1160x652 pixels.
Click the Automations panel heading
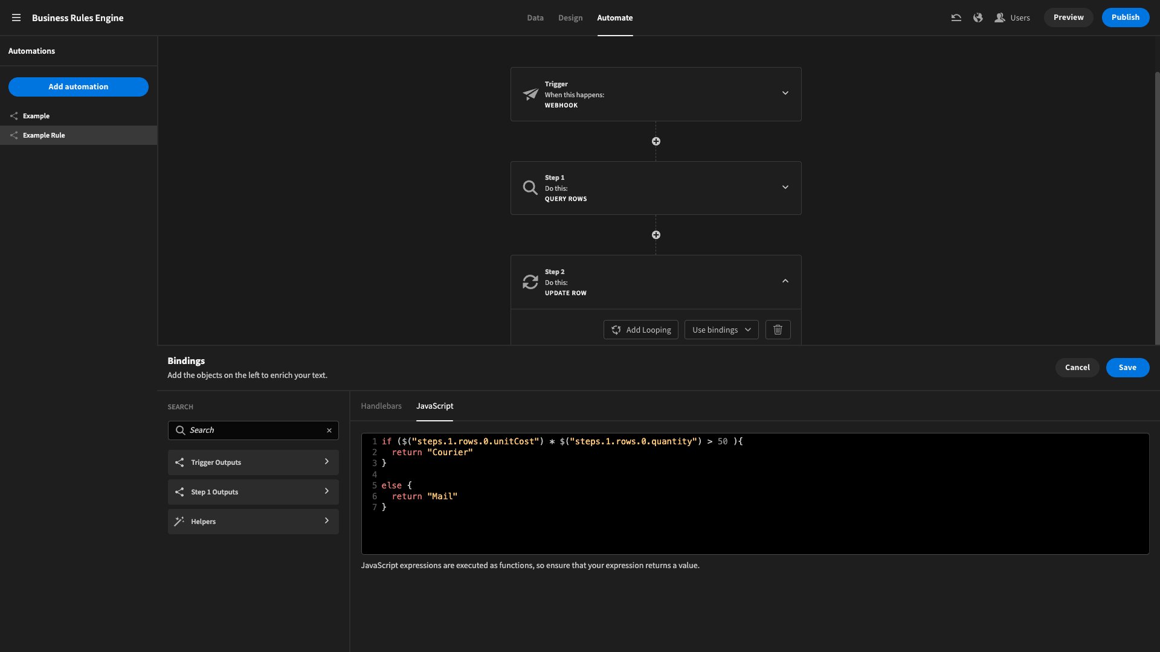(x=31, y=51)
